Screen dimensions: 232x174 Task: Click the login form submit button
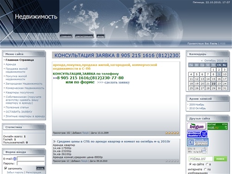[40, 168]
